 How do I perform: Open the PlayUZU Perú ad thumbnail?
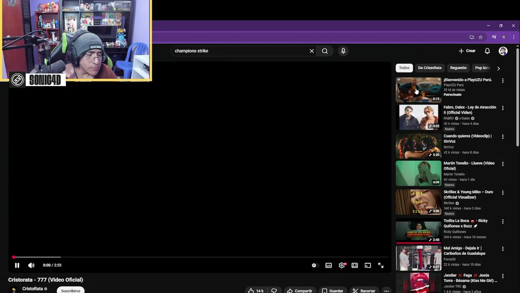pyautogui.click(x=418, y=90)
